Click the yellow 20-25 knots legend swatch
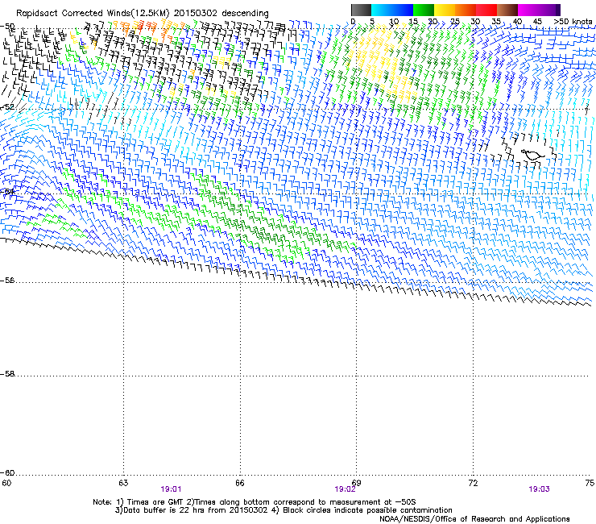The height and width of the screenshot is (524, 596). tap(445, 10)
